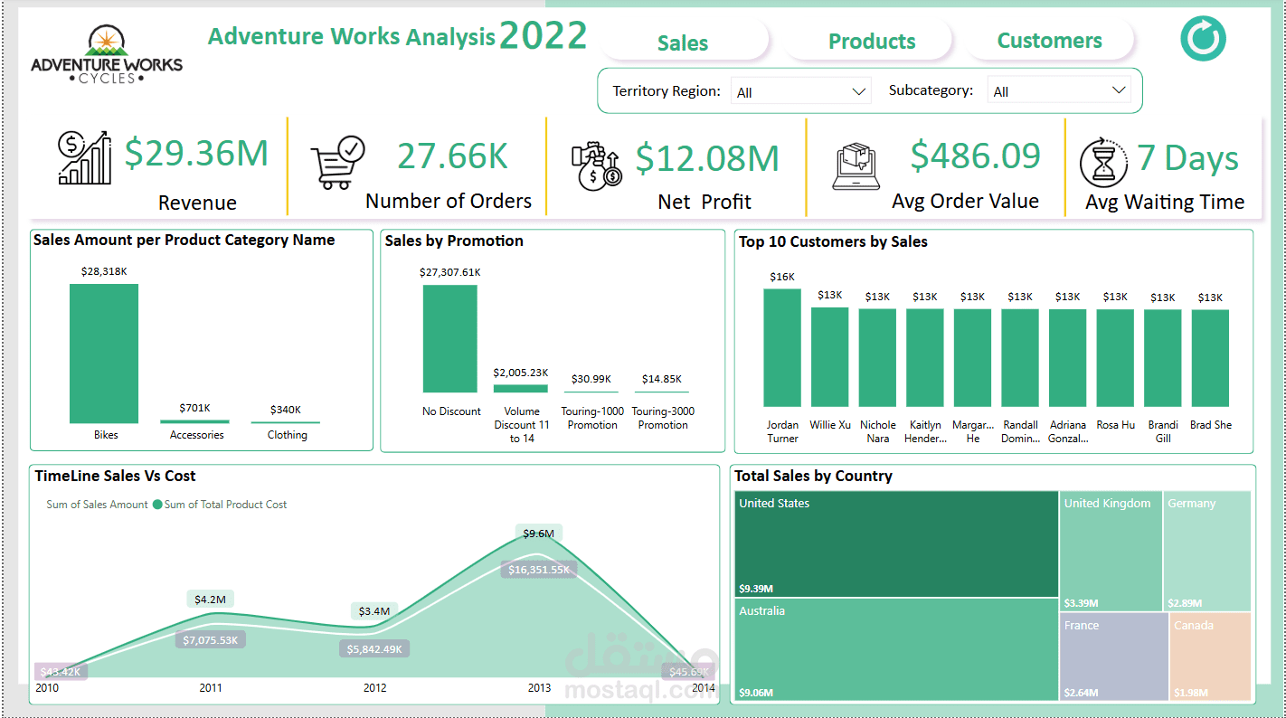Screen dimensions: 1286x718
Task: Click the $4.2M data label for 2011
Action: 211,599
